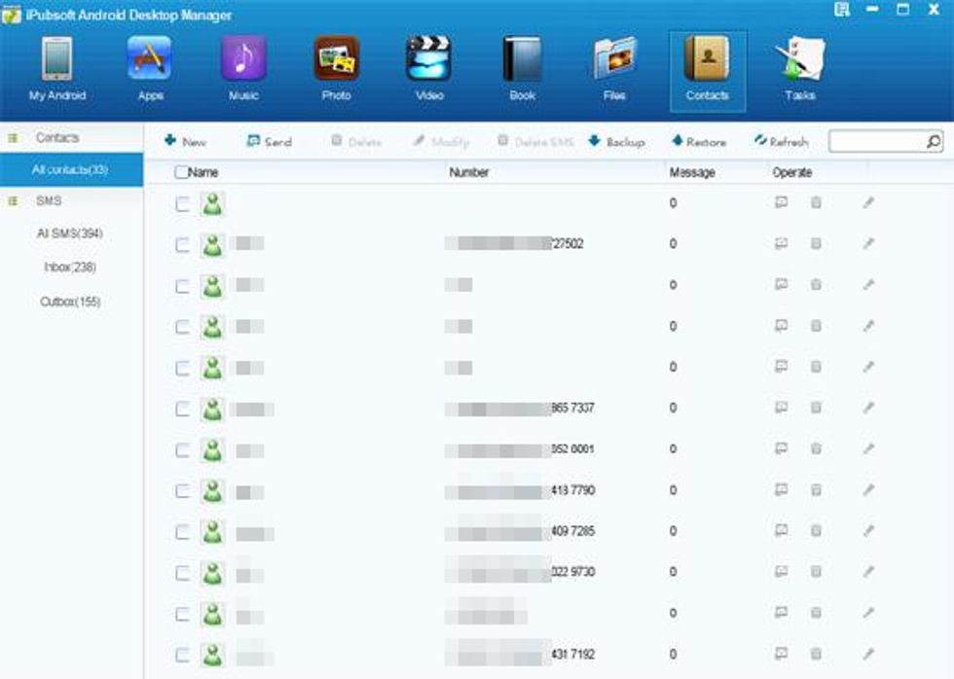This screenshot has width=954, height=679.
Task: Send message to first contact row
Action: pyautogui.click(x=781, y=202)
